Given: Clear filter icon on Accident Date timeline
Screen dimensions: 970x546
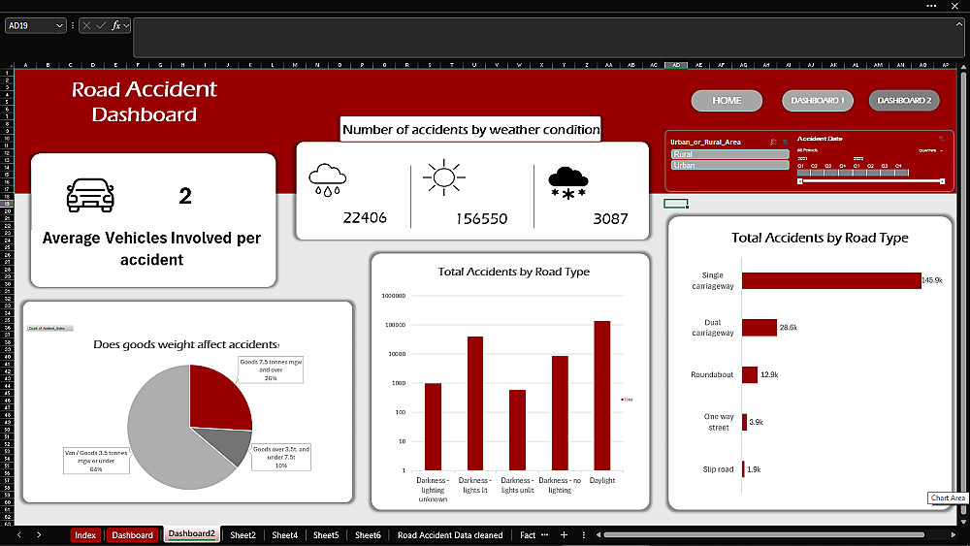Looking at the screenshot, I should [x=941, y=139].
